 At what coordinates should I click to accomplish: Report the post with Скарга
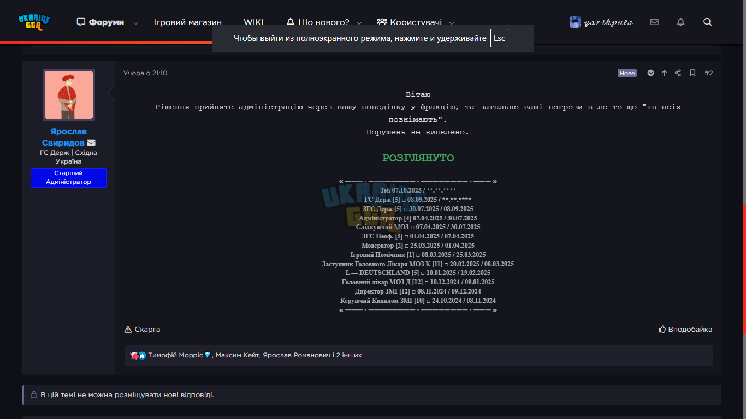[x=142, y=330]
